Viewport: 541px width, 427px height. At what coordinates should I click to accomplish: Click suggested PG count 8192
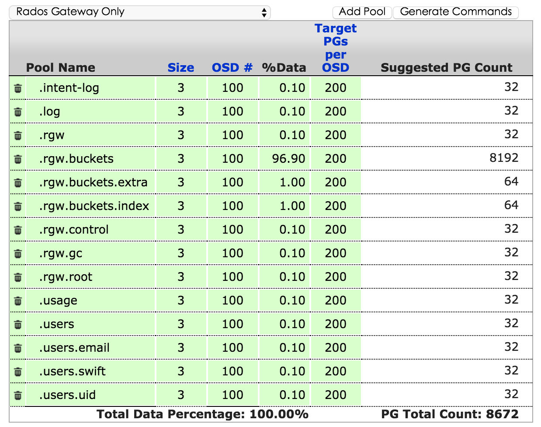click(504, 158)
